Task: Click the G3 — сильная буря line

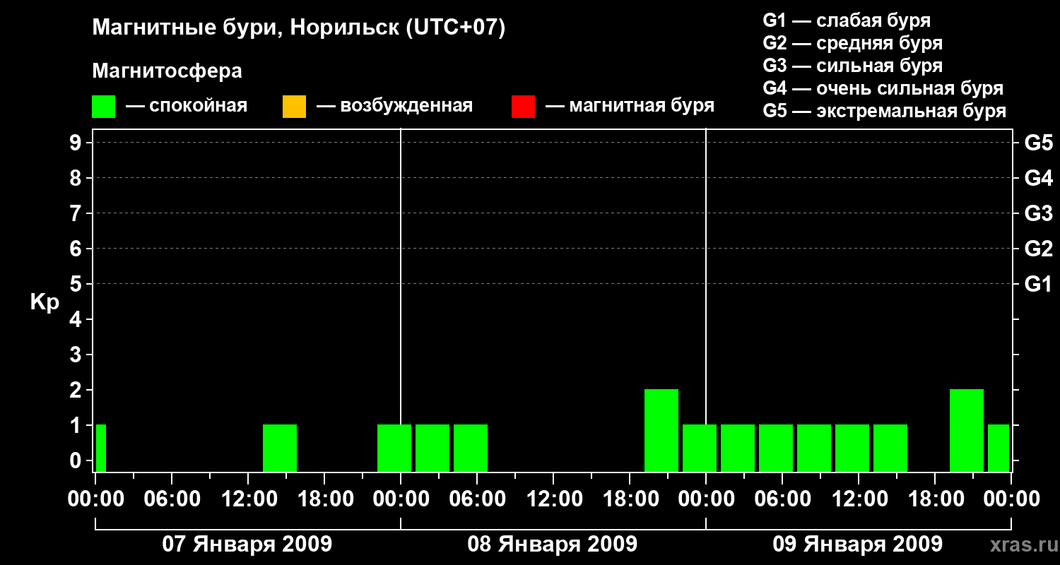Action: tap(852, 65)
